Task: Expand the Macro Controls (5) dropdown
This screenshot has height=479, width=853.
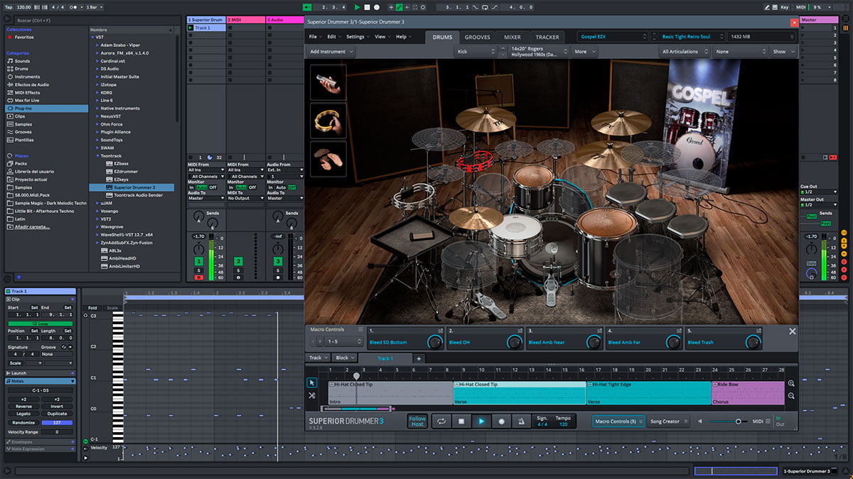Action: pos(618,422)
